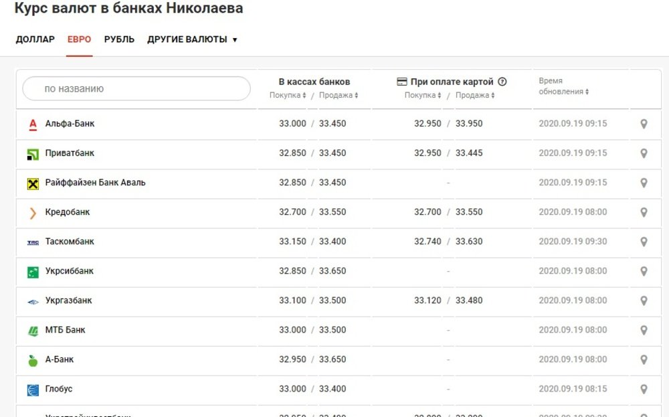Click Укрсиббанк cash sell rate 33.650
The width and height of the screenshot is (669, 417).
coord(332,270)
